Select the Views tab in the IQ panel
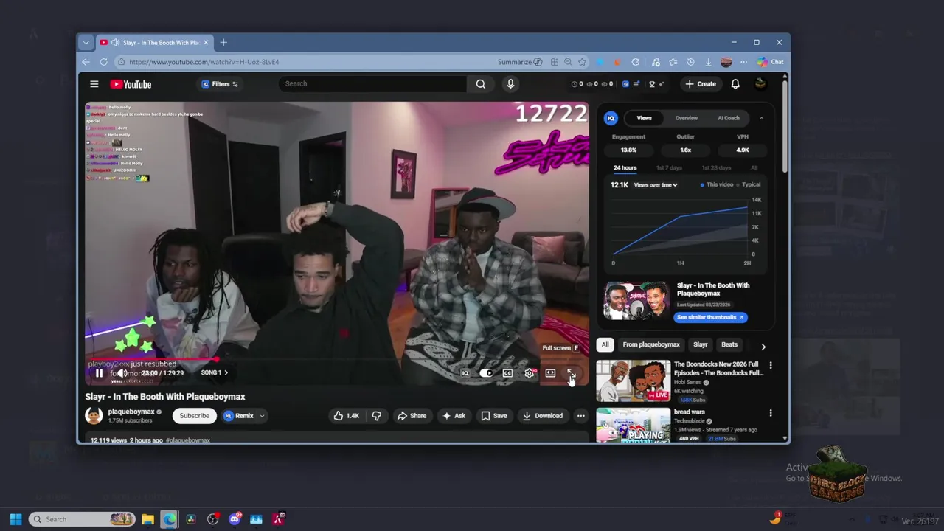The height and width of the screenshot is (531, 944). click(644, 118)
